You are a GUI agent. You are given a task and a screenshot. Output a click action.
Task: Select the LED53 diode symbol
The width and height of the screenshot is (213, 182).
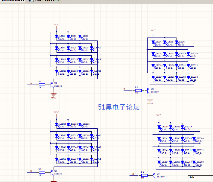click(57, 159)
